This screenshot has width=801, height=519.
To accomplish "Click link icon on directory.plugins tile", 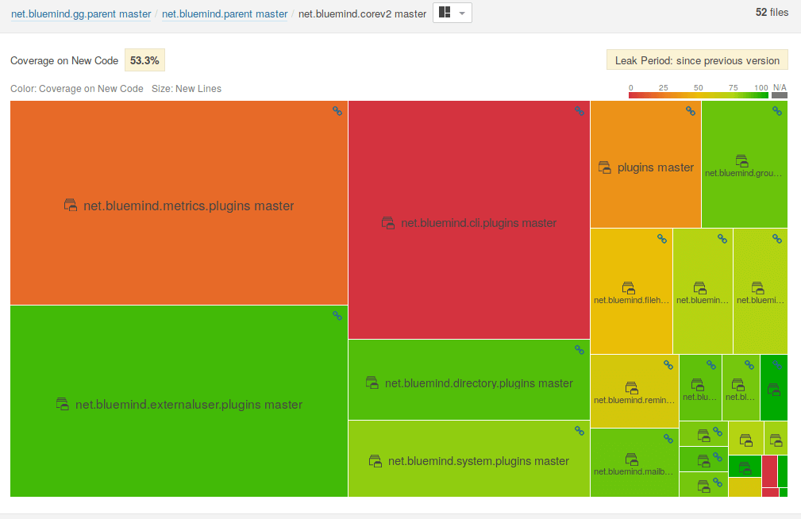I will click(x=580, y=349).
